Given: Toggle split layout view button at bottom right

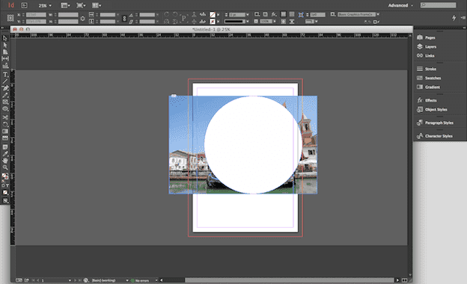Looking at the screenshot, I should [404, 280].
